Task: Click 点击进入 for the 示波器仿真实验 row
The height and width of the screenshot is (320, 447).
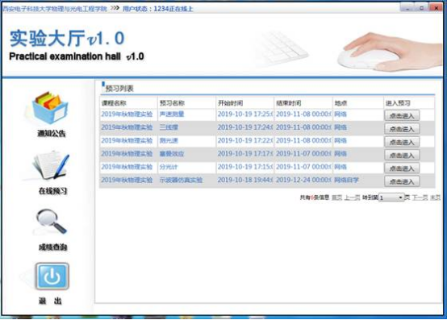Action: click(402, 181)
